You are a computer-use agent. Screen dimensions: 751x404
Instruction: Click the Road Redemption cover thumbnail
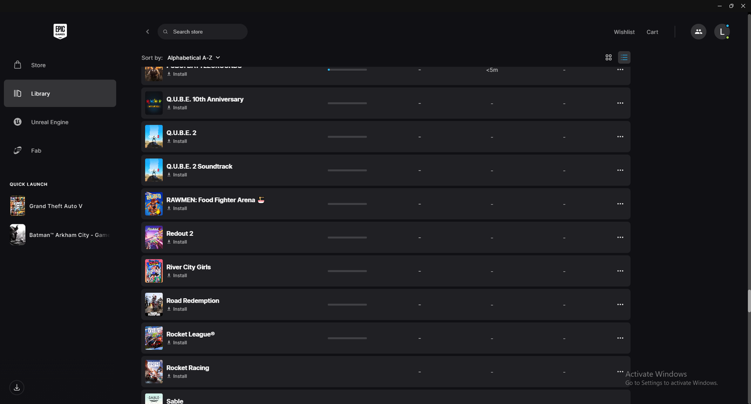(154, 304)
